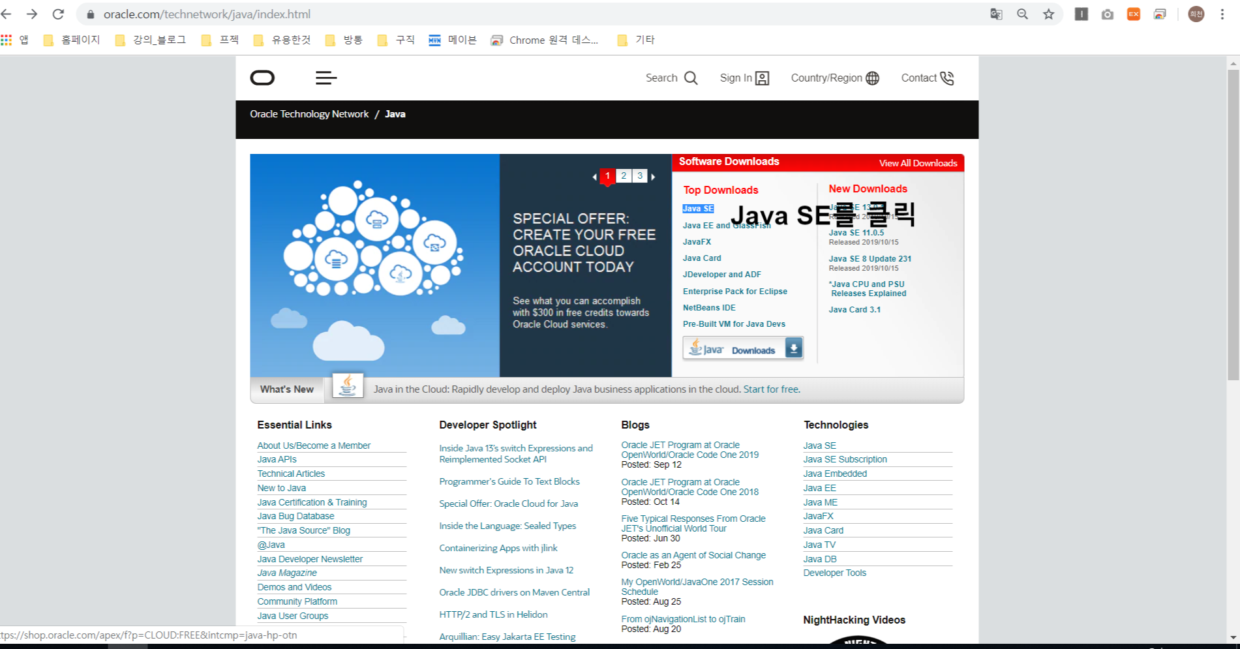Click the translate page icon
This screenshot has width=1240, height=649.
click(x=996, y=14)
